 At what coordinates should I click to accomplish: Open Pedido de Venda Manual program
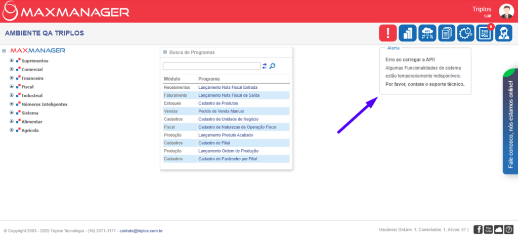pyautogui.click(x=221, y=111)
